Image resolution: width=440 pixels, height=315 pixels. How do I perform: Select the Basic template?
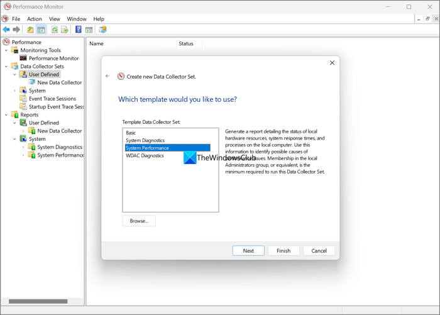tap(168, 133)
